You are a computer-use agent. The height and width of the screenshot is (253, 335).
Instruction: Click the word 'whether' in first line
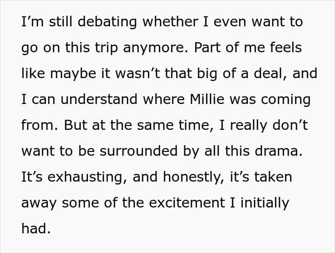click(170, 22)
